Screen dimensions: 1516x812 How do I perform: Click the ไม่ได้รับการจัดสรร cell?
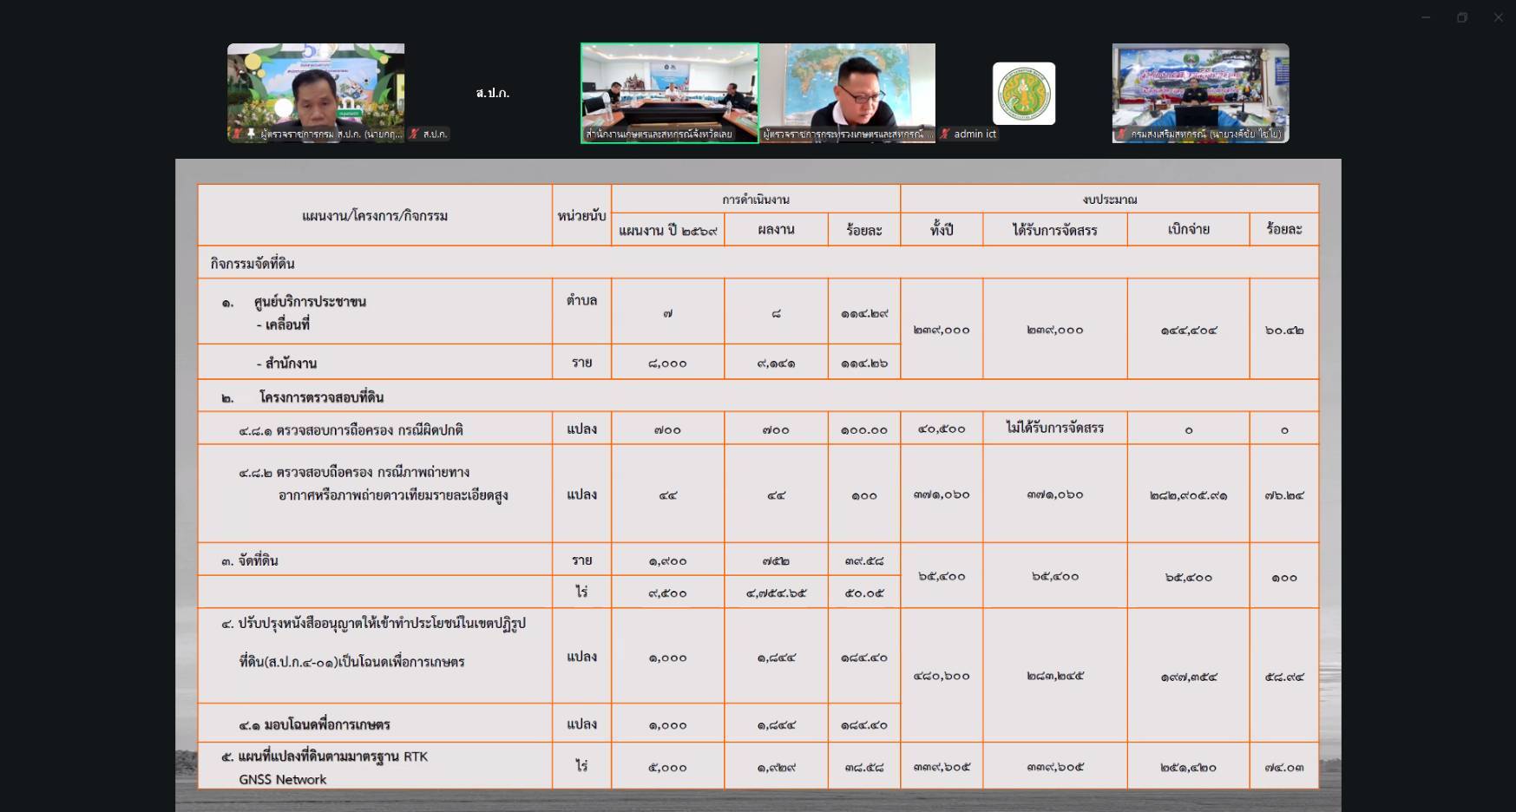click(x=1055, y=428)
